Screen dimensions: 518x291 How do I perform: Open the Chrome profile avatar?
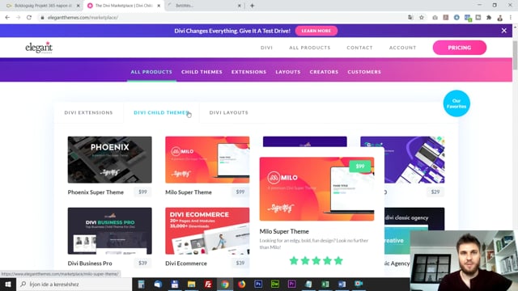coord(500,18)
